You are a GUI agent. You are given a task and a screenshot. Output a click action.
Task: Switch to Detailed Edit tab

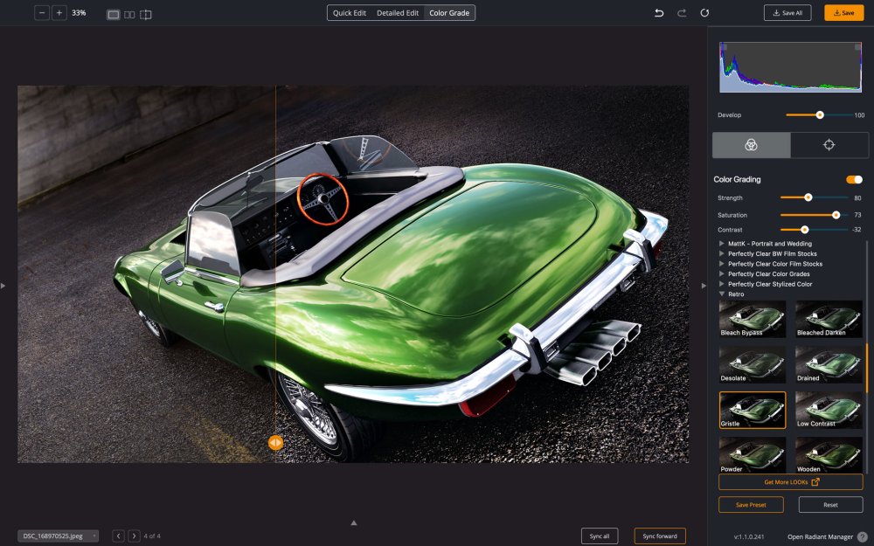click(398, 13)
